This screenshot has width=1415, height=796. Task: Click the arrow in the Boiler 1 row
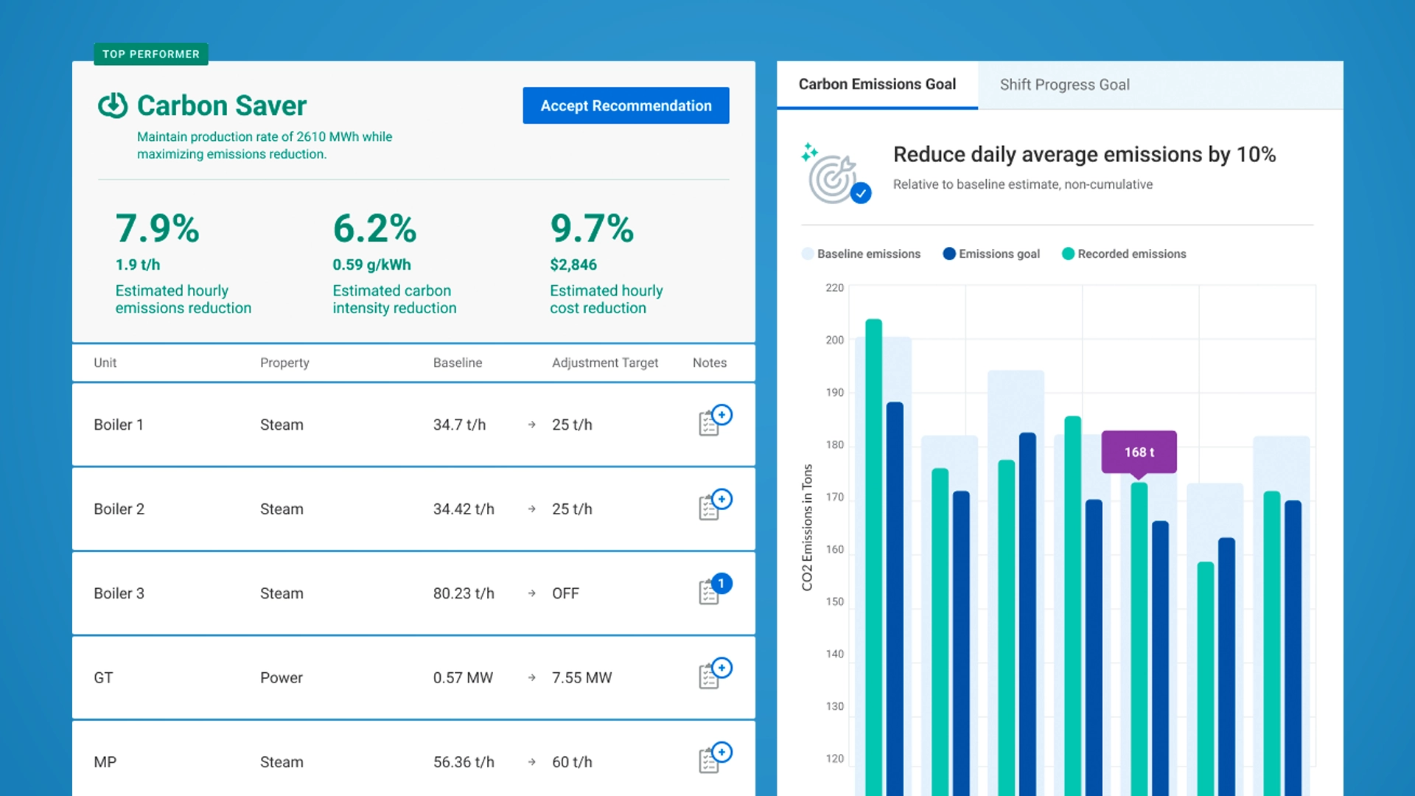click(531, 425)
